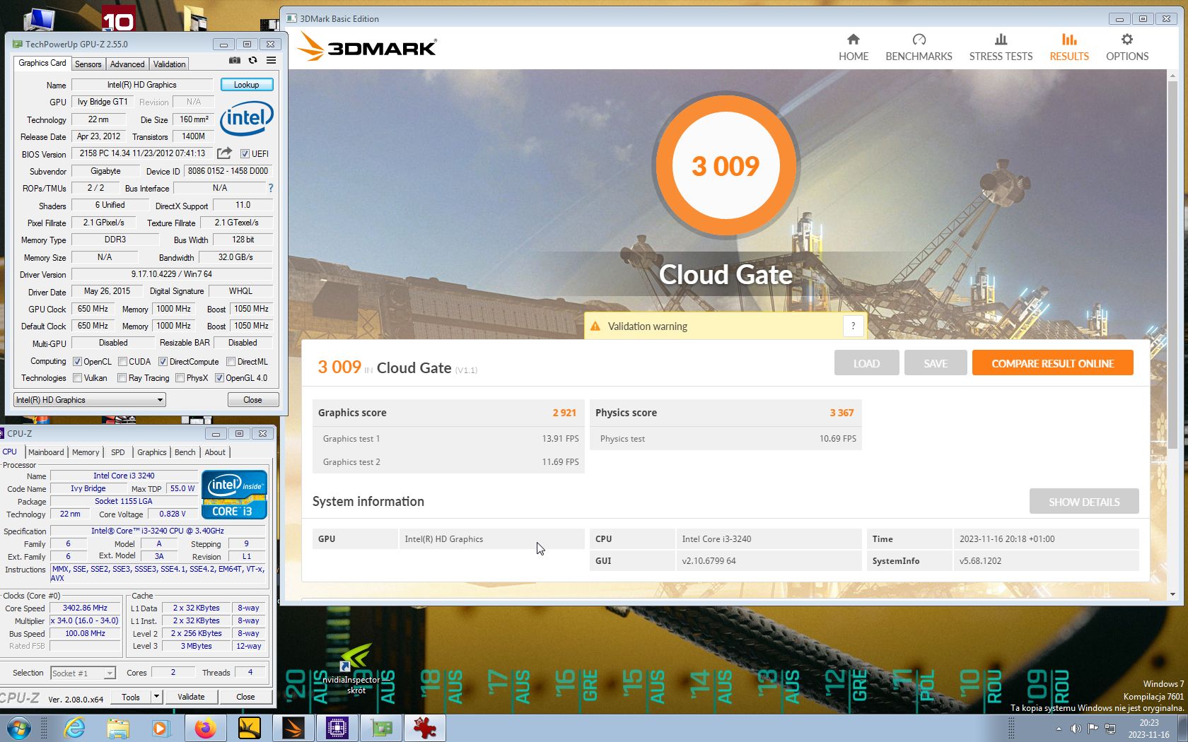Toggle the OpenGL 4.0 checkbox

[219, 378]
